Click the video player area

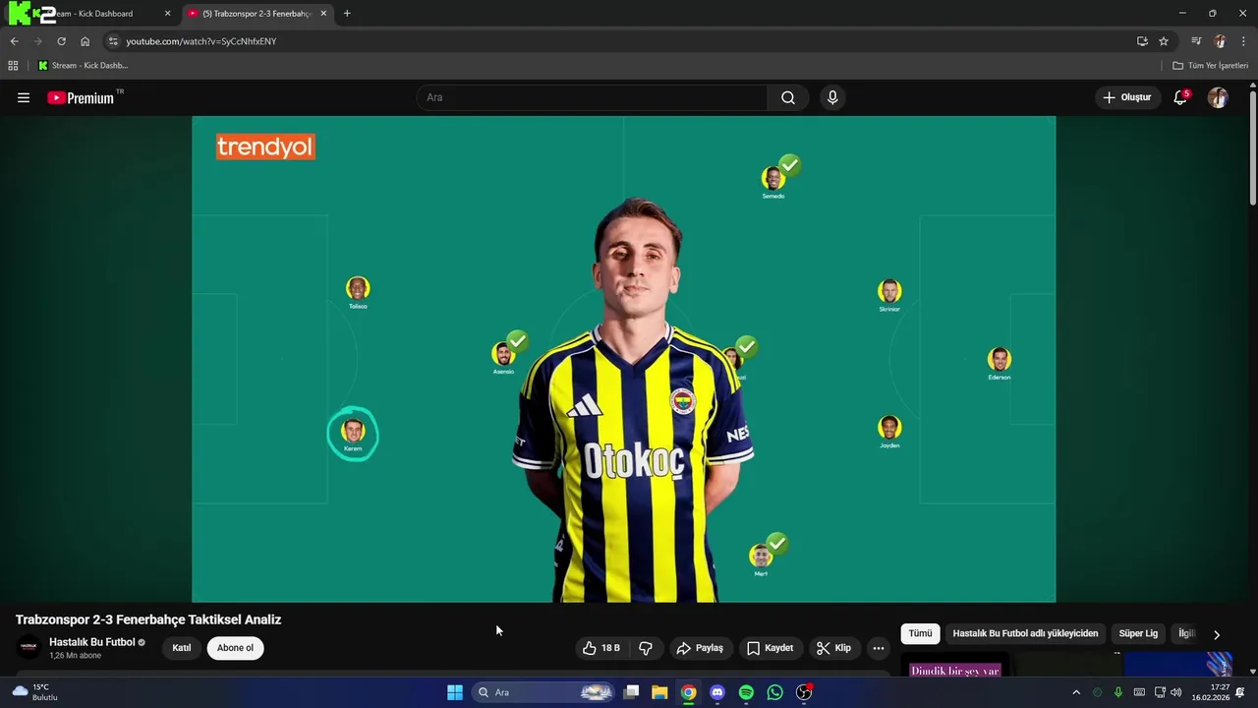point(623,359)
